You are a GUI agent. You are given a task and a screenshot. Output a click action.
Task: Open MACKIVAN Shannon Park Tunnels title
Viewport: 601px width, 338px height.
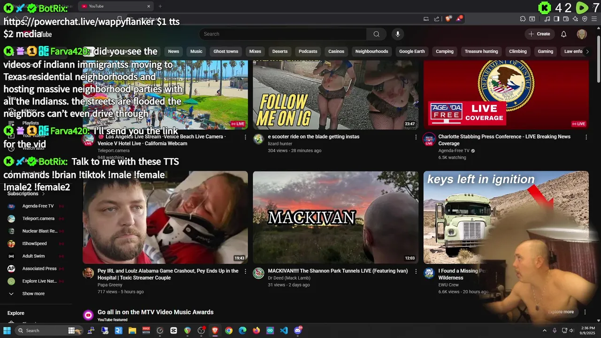[x=338, y=271]
